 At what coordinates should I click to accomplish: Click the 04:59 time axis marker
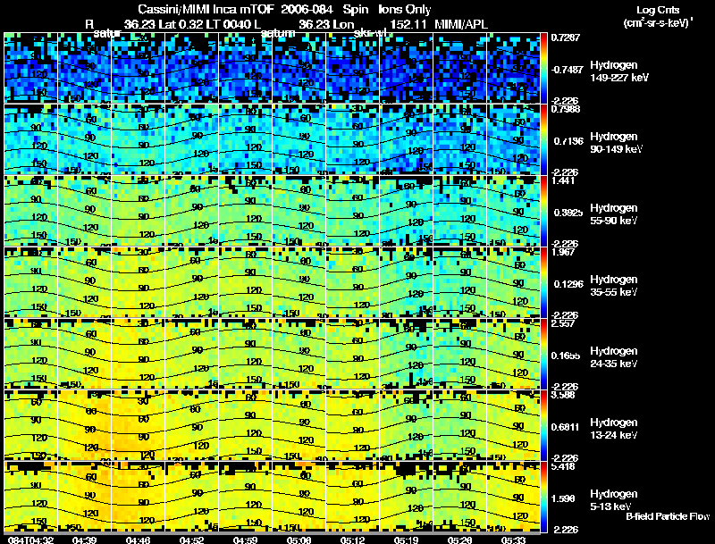pos(245,540)
